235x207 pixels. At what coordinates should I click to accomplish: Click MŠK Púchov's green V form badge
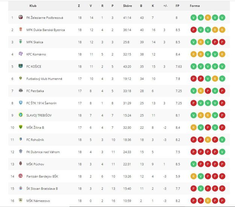click(194, 164)
